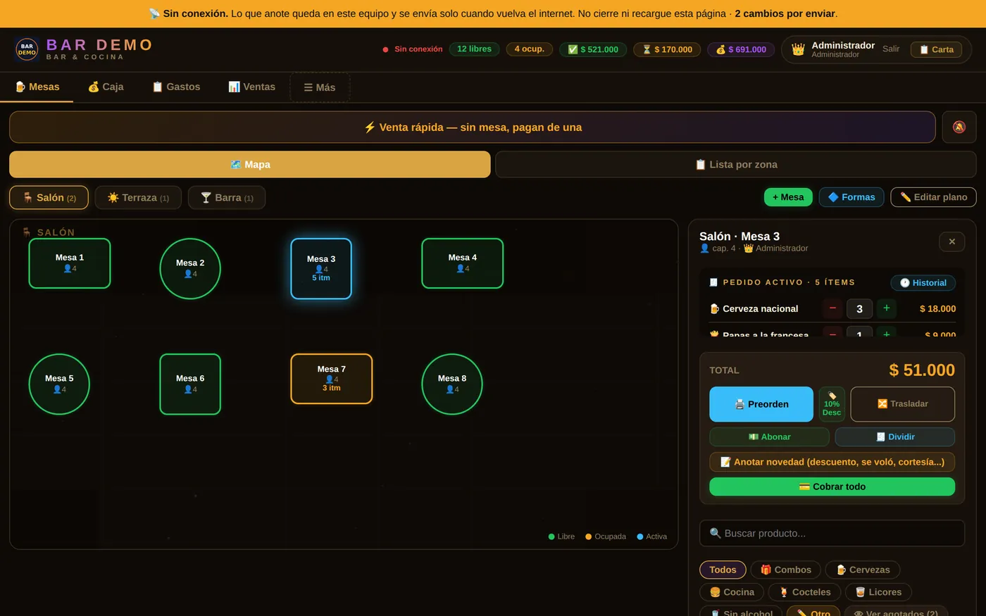
Task: Click the Salir link
Action: (891, 49)
